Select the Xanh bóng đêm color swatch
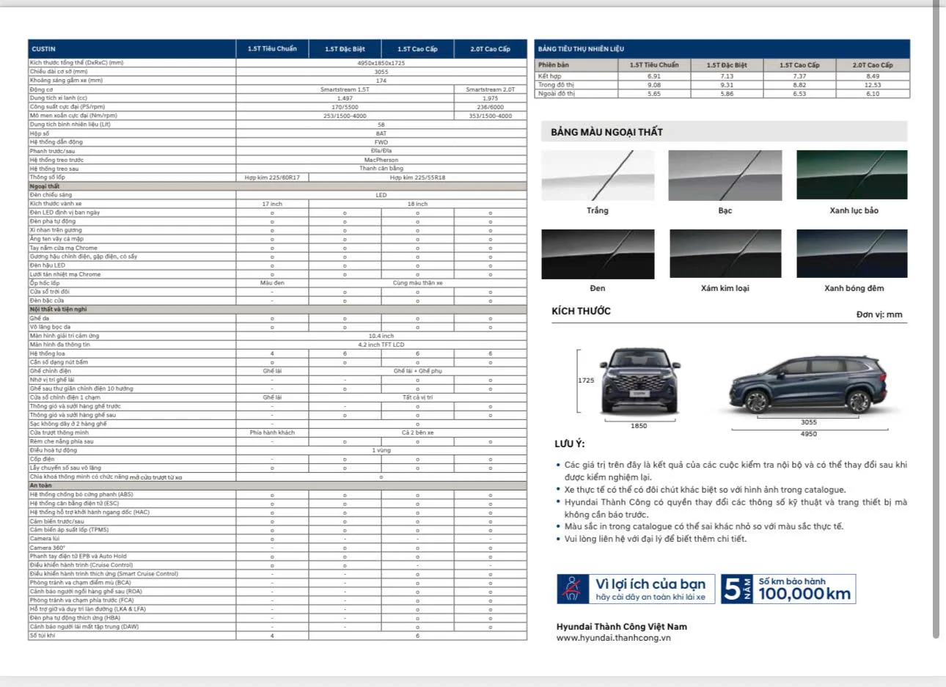 pyautogui.click(x=852, y=254)
